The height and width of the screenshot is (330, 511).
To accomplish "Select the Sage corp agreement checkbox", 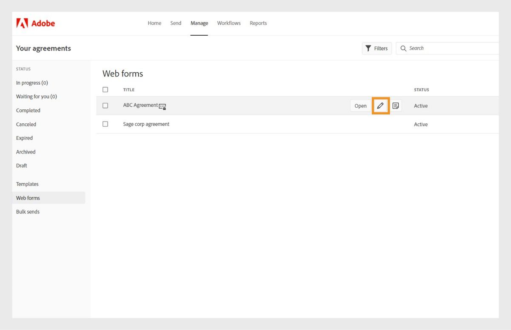I will [x=105, y=124].
